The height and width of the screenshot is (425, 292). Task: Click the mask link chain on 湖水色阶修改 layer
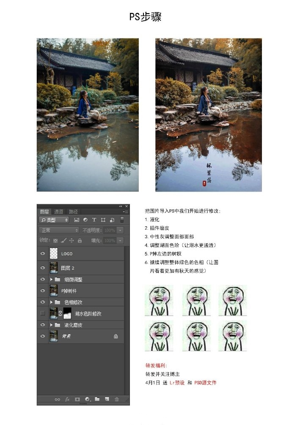click(x=61, y=313)
